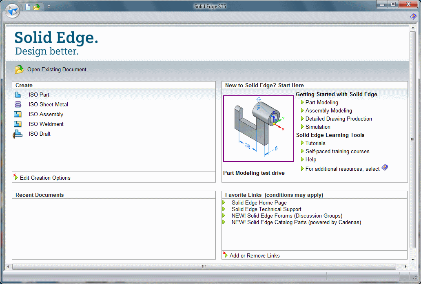Open Self-paced training courses
421x284 pixels.
pyautogui.click(x=337, y=151)
